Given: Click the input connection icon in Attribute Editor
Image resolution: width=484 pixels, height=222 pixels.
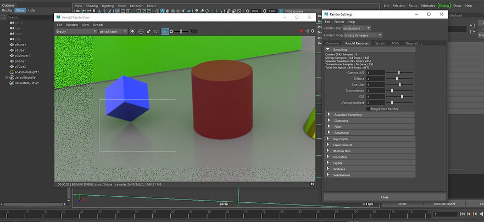Looking at the screenshot, I should point(472,26).
